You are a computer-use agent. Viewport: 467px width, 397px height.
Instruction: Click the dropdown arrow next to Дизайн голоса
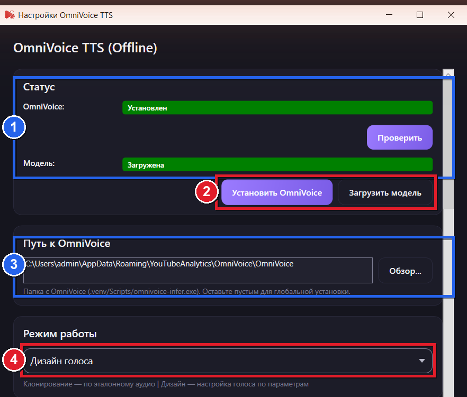click(421, 361)
